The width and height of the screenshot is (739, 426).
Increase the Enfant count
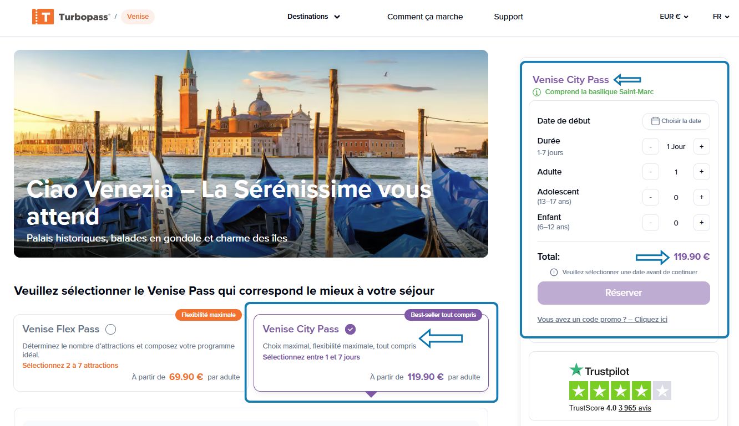(x=701, y=222)
